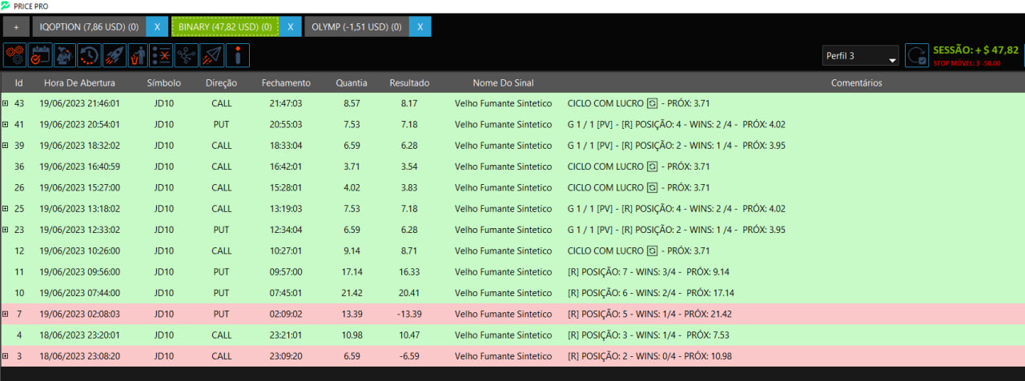Screen dimensions: 1025x381
Task: Expand losing trade row Id 7
Action: point(5,313)
